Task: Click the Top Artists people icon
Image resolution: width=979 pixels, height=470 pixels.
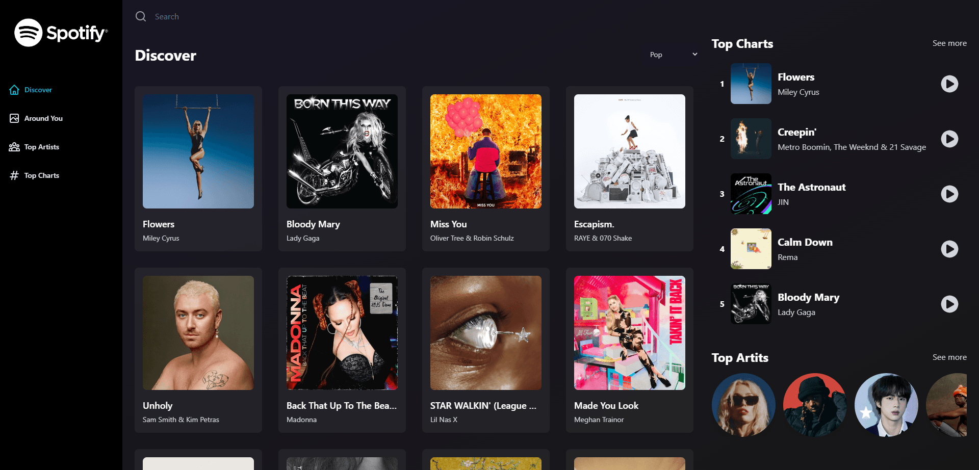Action: click(14, 147)
